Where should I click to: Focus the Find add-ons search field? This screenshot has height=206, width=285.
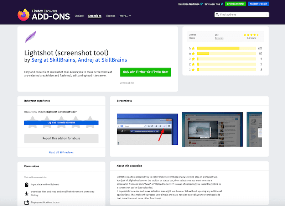(x=242, y=15)
